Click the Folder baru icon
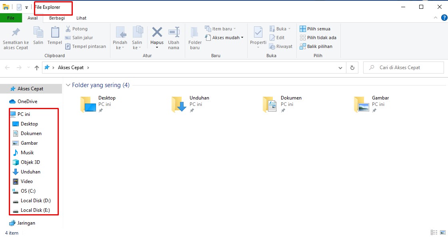Viewport: 448px width, 237px height. coord(195,32)
